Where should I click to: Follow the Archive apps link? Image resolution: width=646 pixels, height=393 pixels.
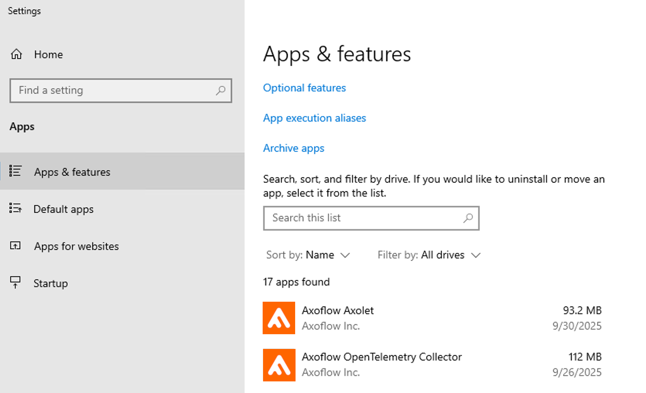click(x=294, y=148)
